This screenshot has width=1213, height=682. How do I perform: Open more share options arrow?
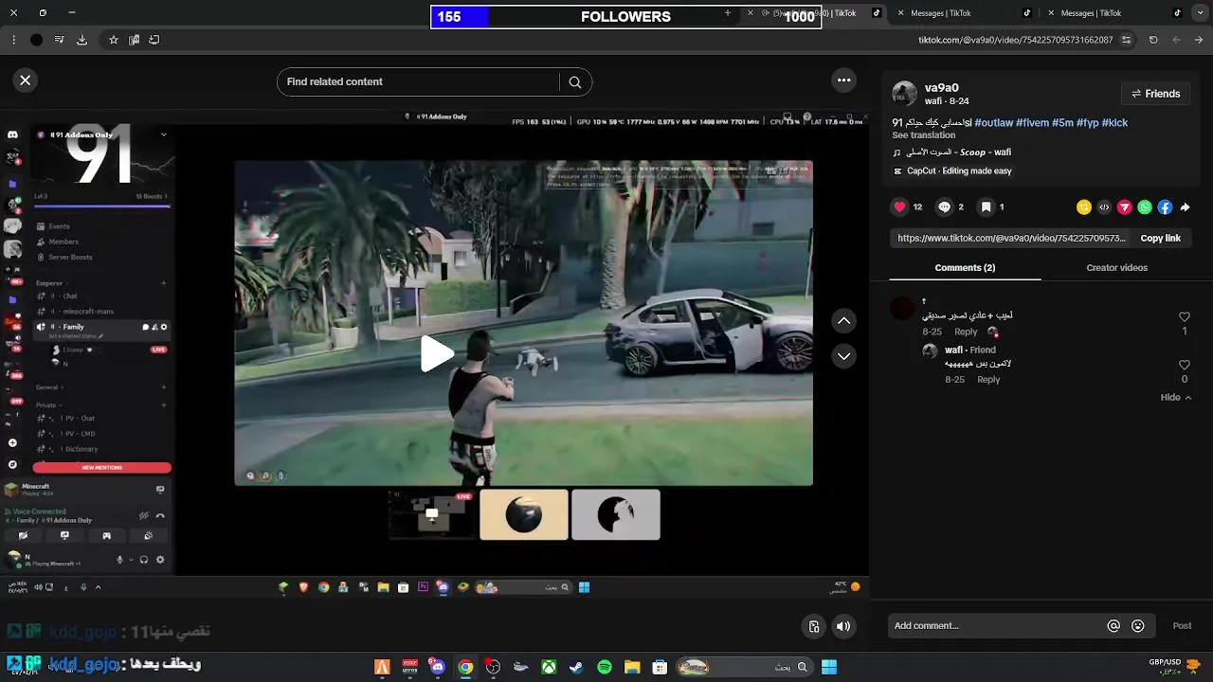(x=1185, y=207)
